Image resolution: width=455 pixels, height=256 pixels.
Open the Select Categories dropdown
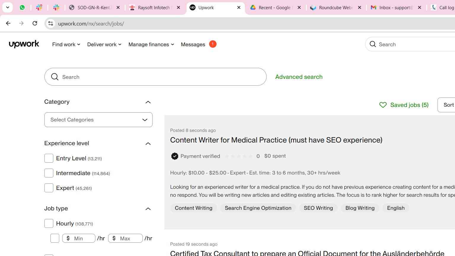98,120
